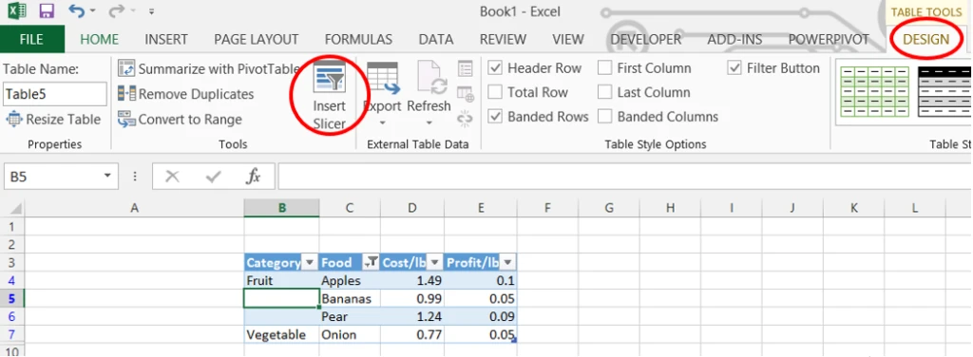Choose the green table style thumbnail
This screenshot has height=357, width=973.
[874, 92]
